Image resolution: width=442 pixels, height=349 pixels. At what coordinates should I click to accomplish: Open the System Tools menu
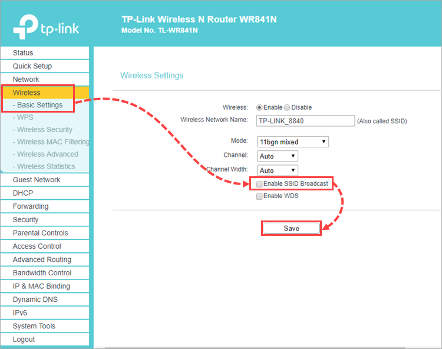[x=45, y=326]
